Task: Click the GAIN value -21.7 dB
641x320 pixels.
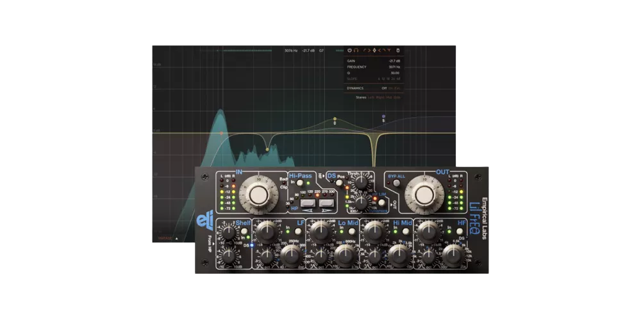Action: 394,61
